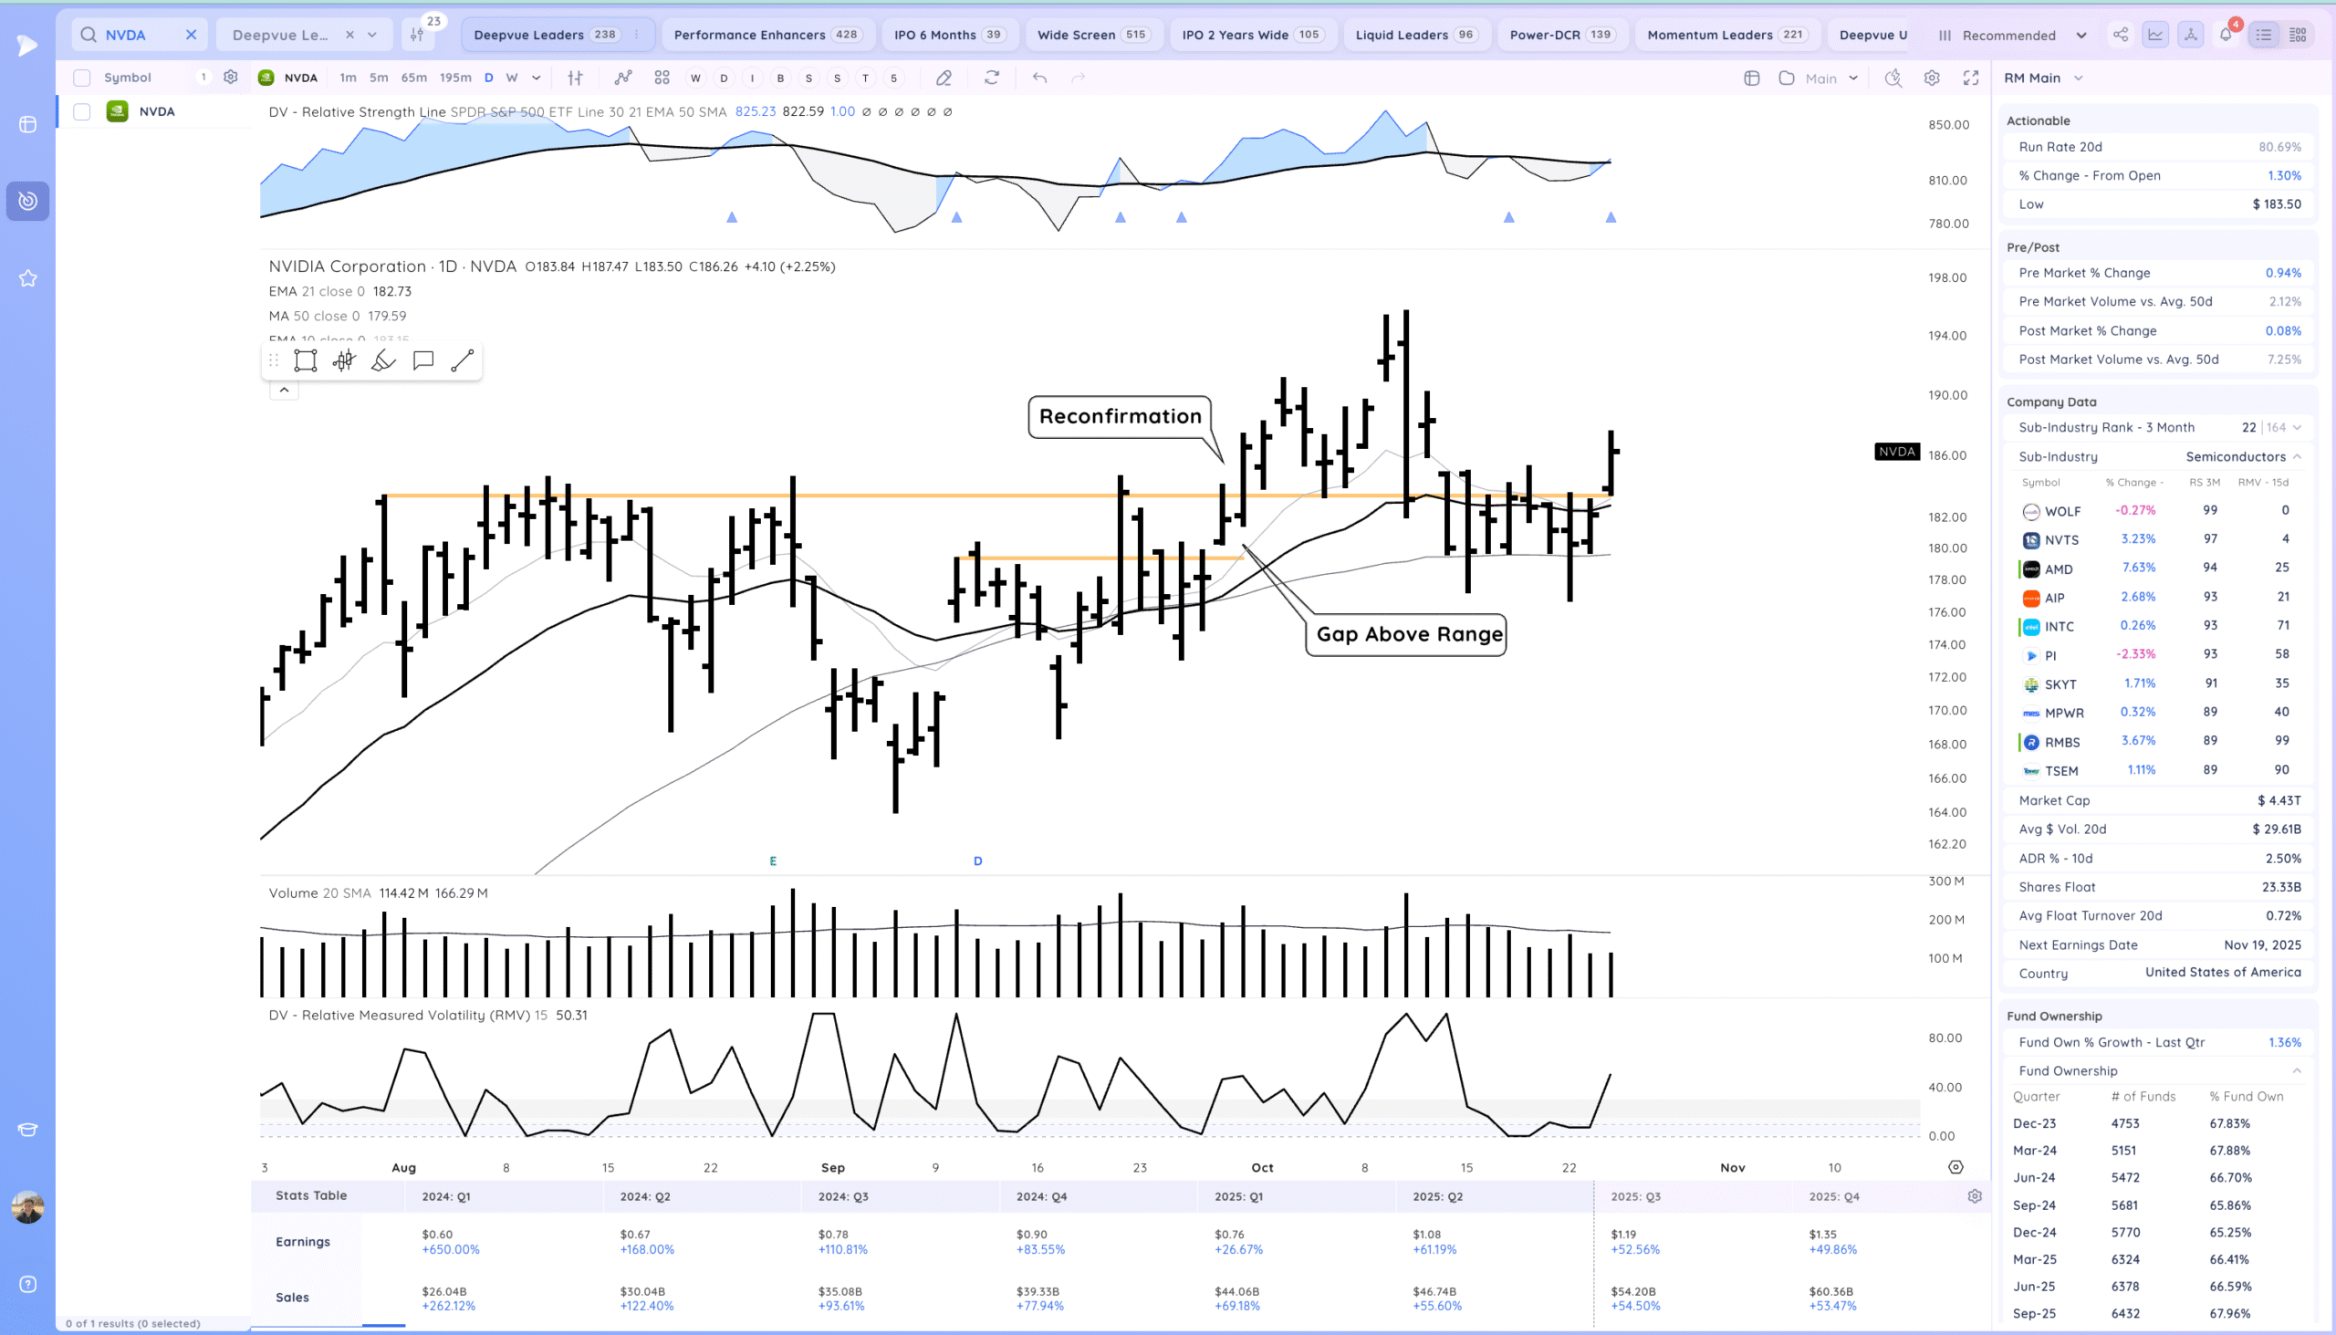Click the eraser icon in chart toolbar
This screenshot has width=2336, height=1335.
944,78
